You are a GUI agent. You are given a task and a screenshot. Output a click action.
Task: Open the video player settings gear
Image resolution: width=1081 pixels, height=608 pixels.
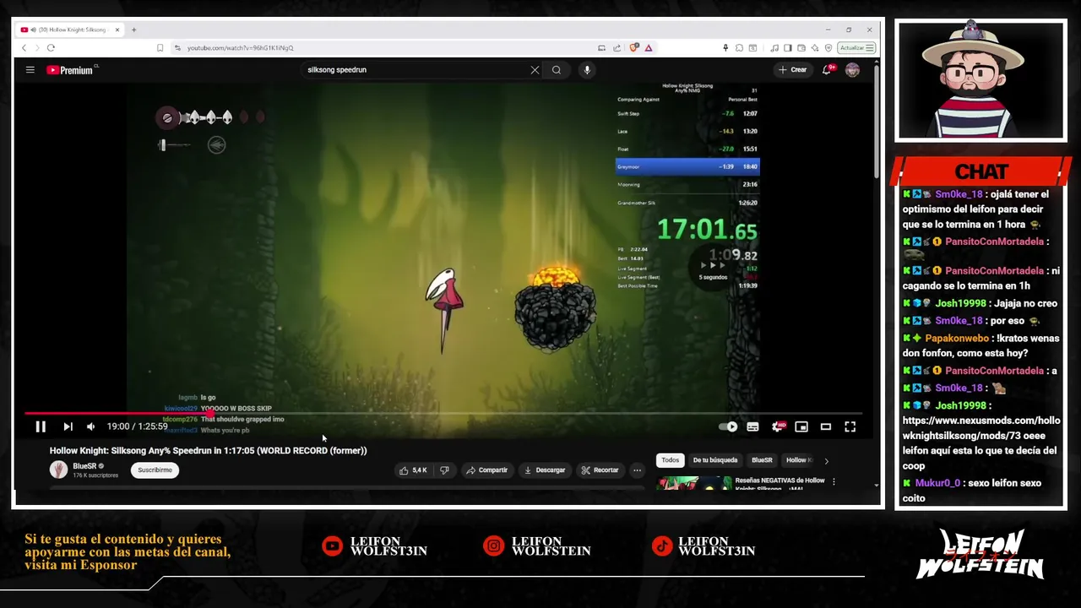[x=778, y=426]
